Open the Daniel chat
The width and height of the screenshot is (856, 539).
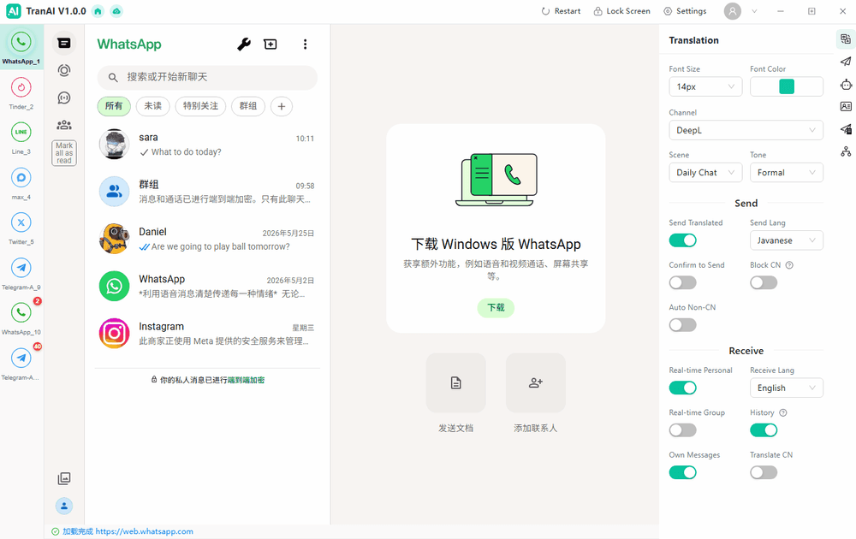pyautogui.click(x=207, y=239)
